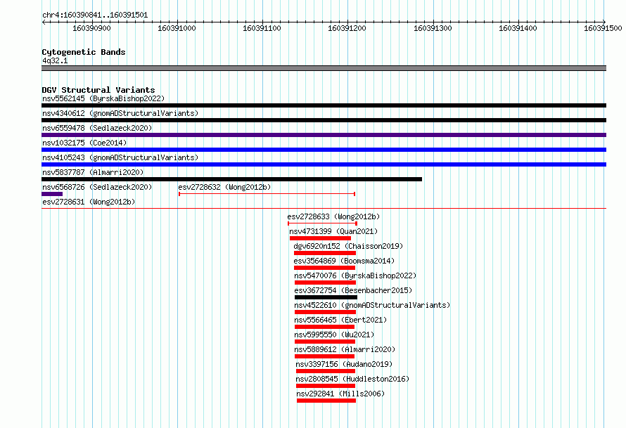
Task: Select the nsv6568726 (Sedlazeck2020) label
Action: (x=97, y=187)
